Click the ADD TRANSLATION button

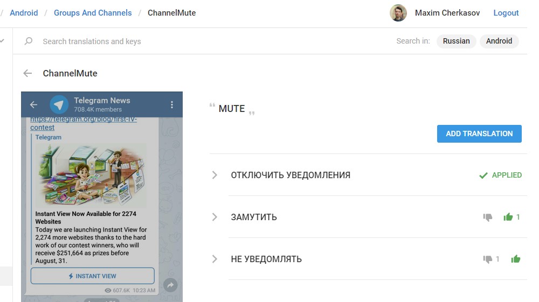tap(479, 134)
